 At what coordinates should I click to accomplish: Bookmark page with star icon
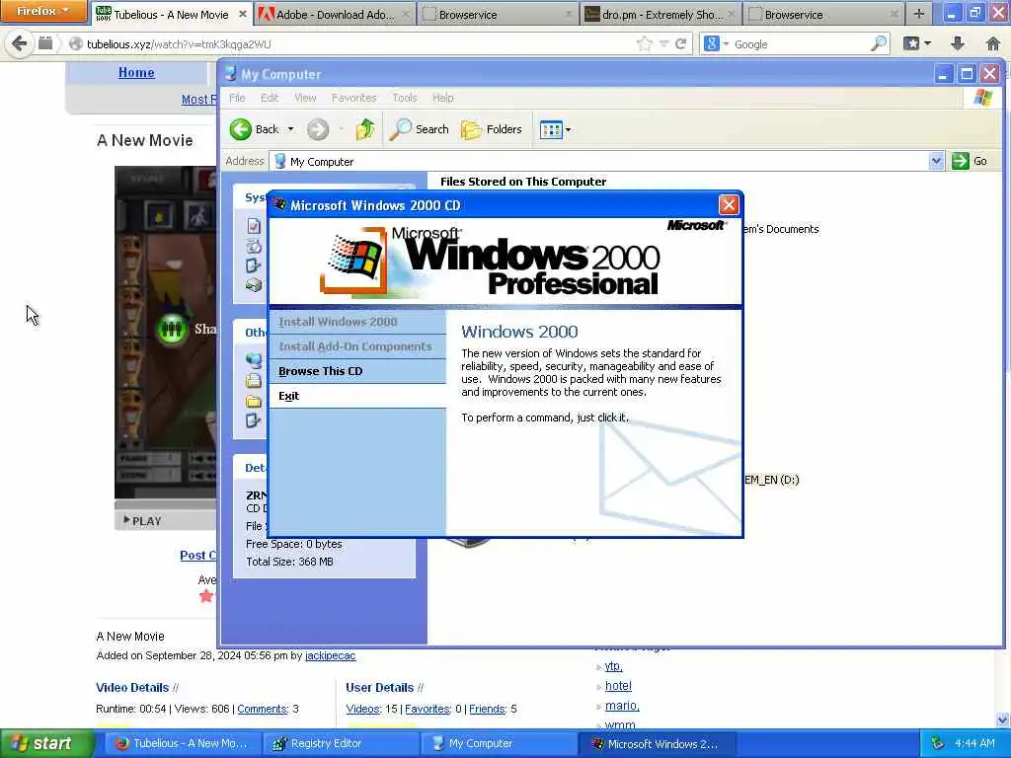[644, 43]
